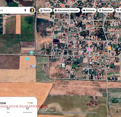
Task: Select the Бензиностанции filter chip
Action: (x=67, y=10)
